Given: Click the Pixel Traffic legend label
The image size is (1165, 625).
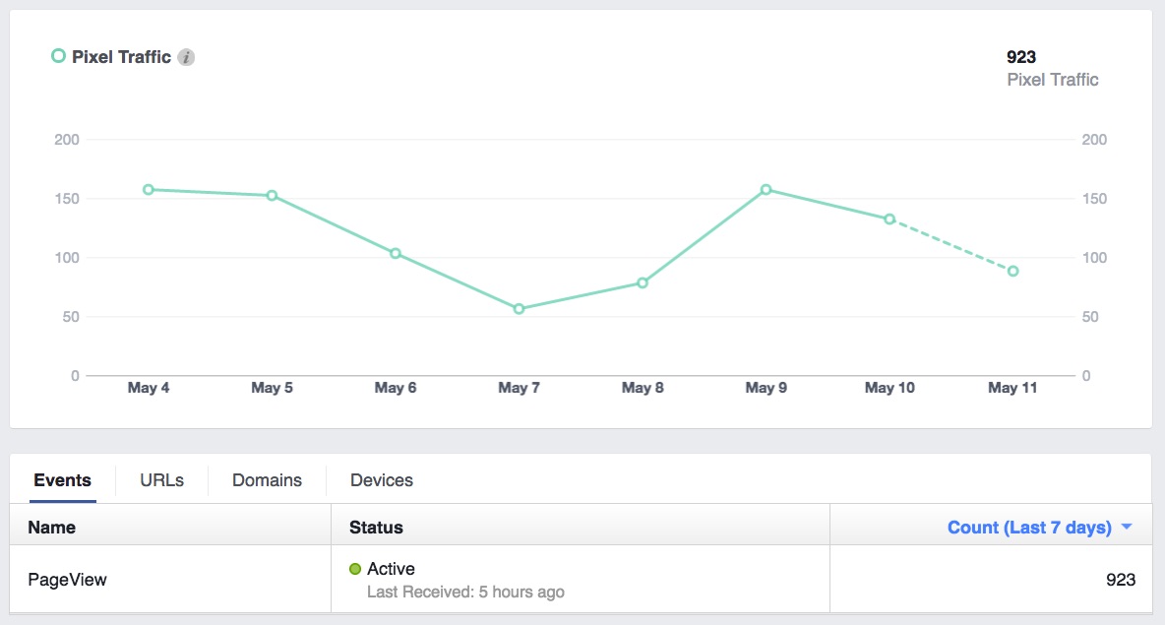Looking at the screenshot, I should point(121,57).
